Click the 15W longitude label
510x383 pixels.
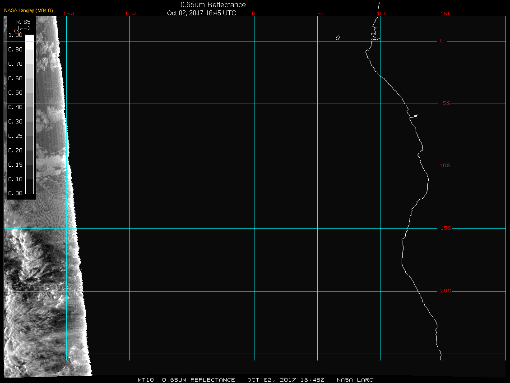click(69, 14)
